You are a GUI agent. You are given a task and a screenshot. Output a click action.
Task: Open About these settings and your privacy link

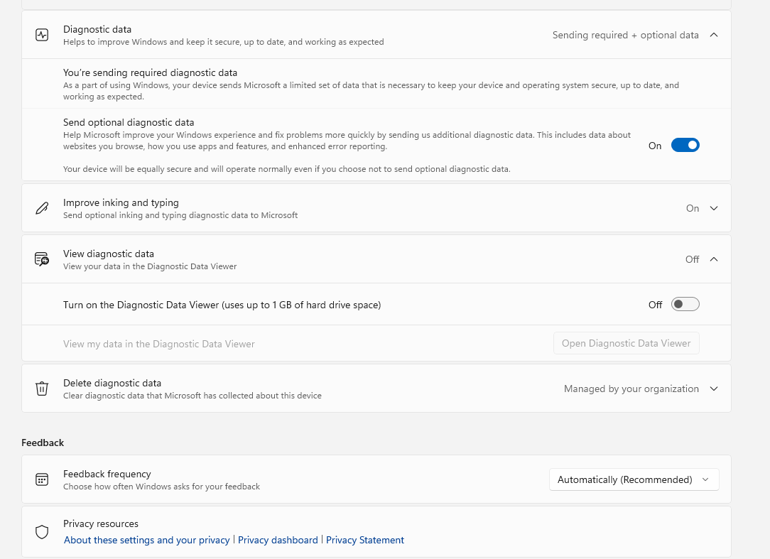(x=147, y=540)
